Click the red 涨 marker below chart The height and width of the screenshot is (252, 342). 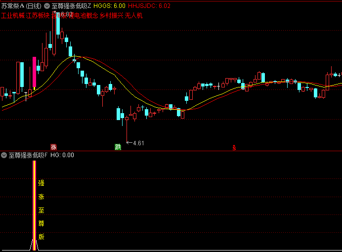(x=53, y=147)
